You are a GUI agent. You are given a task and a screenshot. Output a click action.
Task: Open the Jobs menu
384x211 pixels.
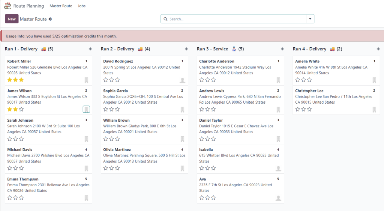(81, 6)
